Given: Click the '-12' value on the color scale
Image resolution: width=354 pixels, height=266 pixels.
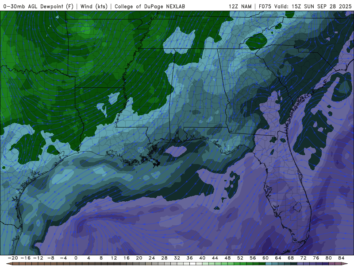Looking at the screenshot, I should [x=38, y=258].
